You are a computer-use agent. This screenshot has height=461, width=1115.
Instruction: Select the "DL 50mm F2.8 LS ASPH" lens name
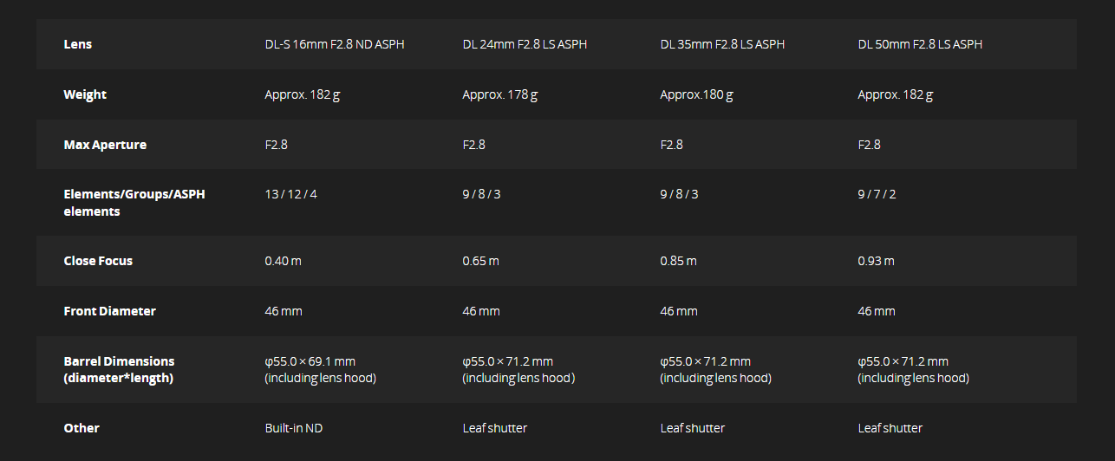920,44
